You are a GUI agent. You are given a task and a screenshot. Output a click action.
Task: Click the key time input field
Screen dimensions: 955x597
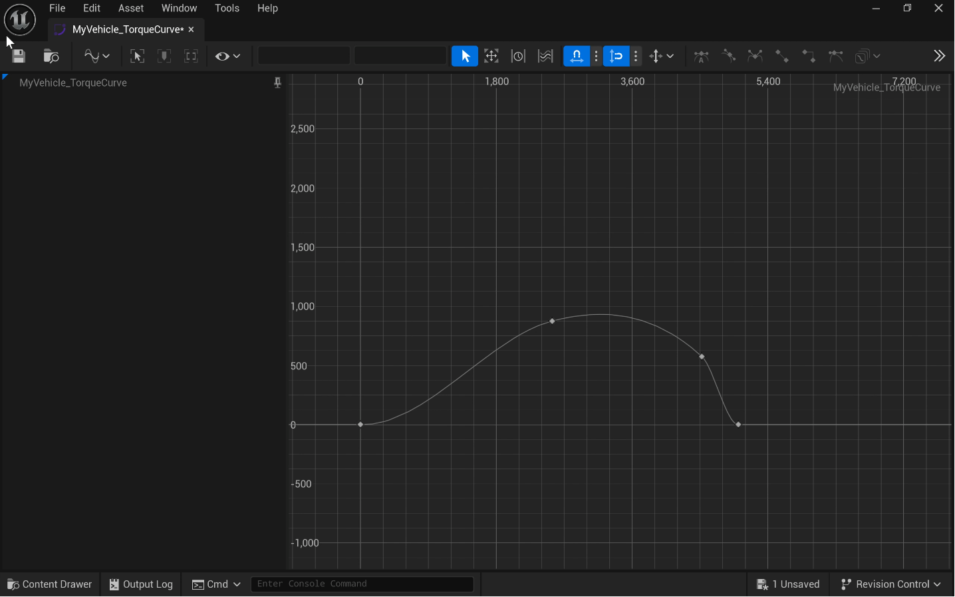[x=304, y=56]
